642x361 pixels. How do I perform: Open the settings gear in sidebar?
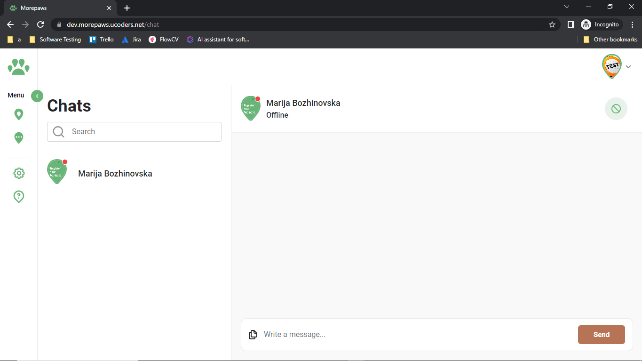19,173
